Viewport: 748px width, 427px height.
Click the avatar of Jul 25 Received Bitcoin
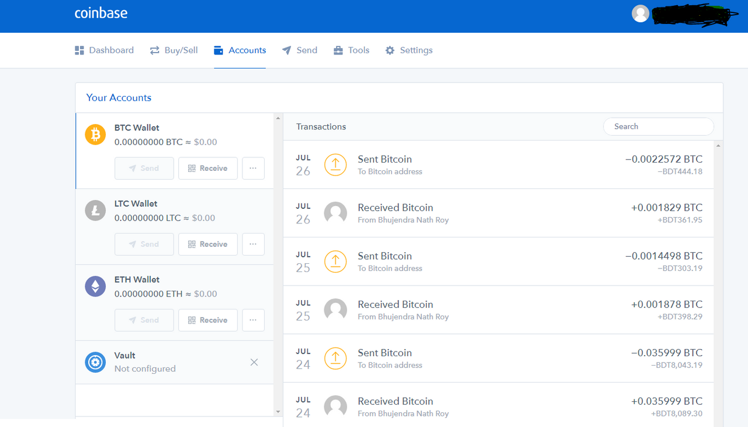[335, 310]
